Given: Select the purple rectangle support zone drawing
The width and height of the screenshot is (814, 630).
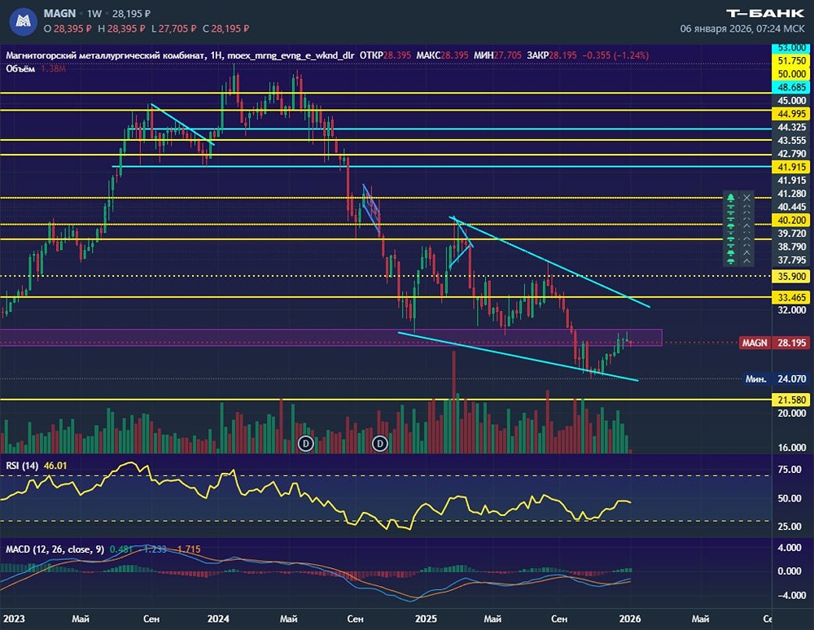Looking at the screenshot, I should [330, 337].
